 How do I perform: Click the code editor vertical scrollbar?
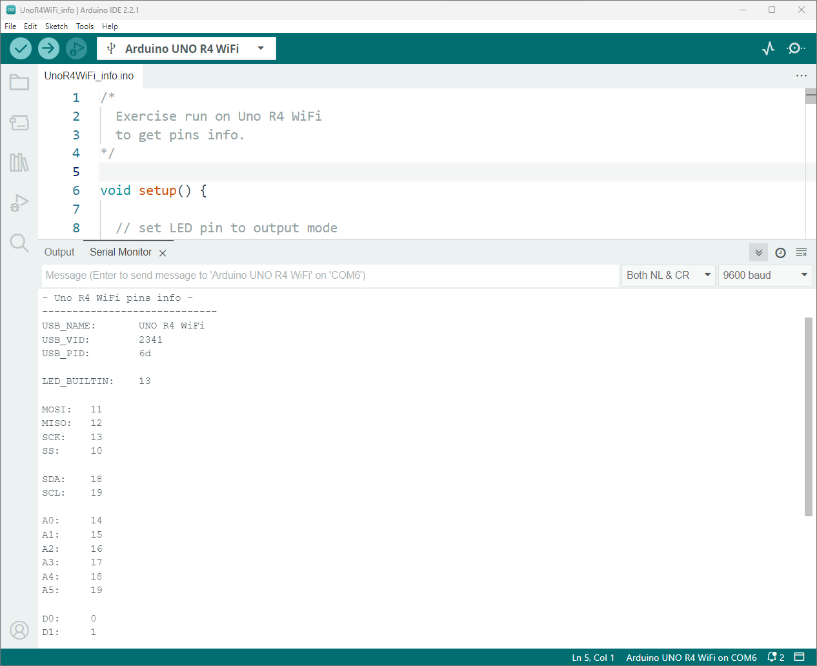click(x=811, y=97)
